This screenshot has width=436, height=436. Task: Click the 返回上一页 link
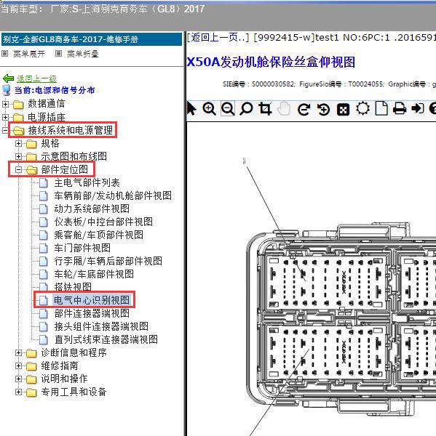coord(218,38)
